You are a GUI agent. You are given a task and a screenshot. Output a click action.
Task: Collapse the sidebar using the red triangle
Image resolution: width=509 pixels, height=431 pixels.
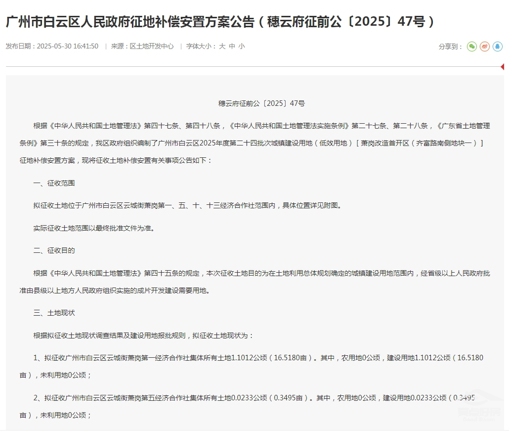(x=504, y=66)
